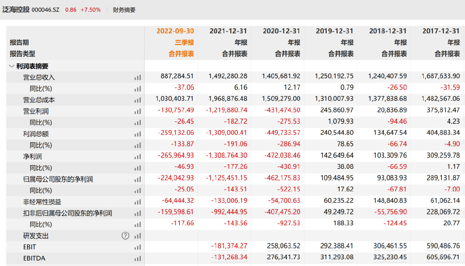
Task: Select the 2019-12-31 report column header
Action: coord(335,31)
